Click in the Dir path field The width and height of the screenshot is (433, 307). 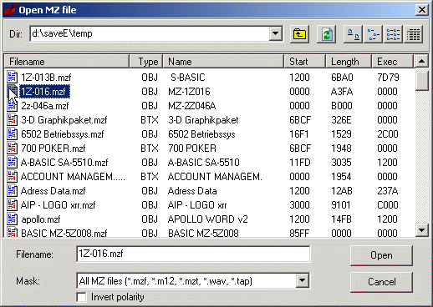pyautogui.click(x=150, y=34)
